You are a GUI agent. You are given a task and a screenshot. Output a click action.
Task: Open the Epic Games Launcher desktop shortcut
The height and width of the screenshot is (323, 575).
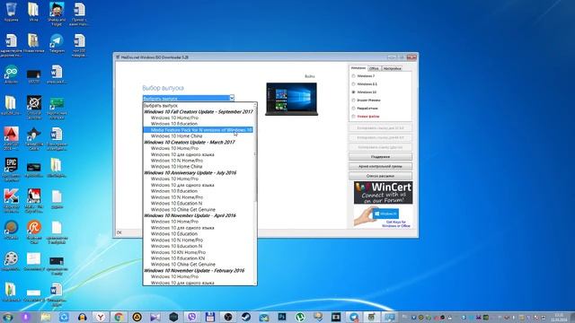coord(11,169)
